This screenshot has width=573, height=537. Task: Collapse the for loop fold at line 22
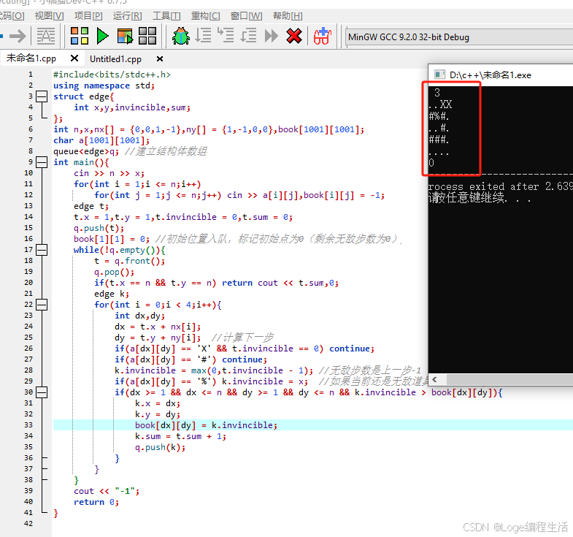coord(42,305)
